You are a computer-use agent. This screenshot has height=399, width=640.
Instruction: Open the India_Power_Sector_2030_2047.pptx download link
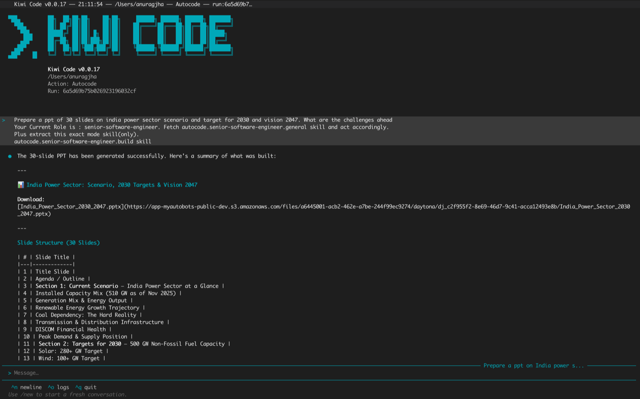point(324,210)
